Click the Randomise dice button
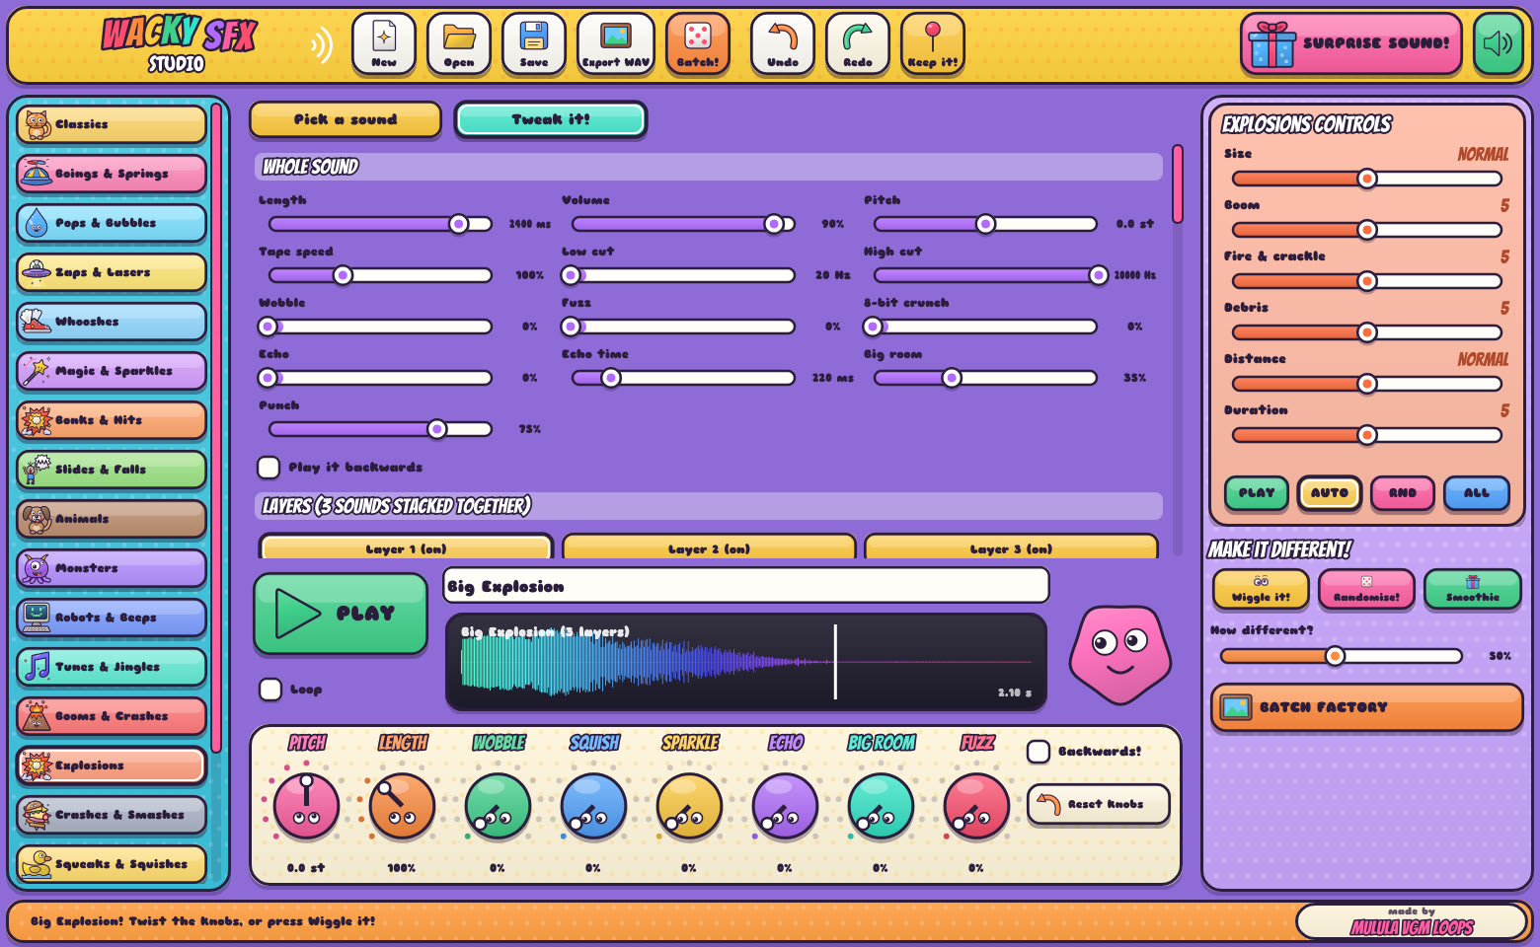The width and height of the screenshot is (1540, 947). click(x=1366, y=589)
